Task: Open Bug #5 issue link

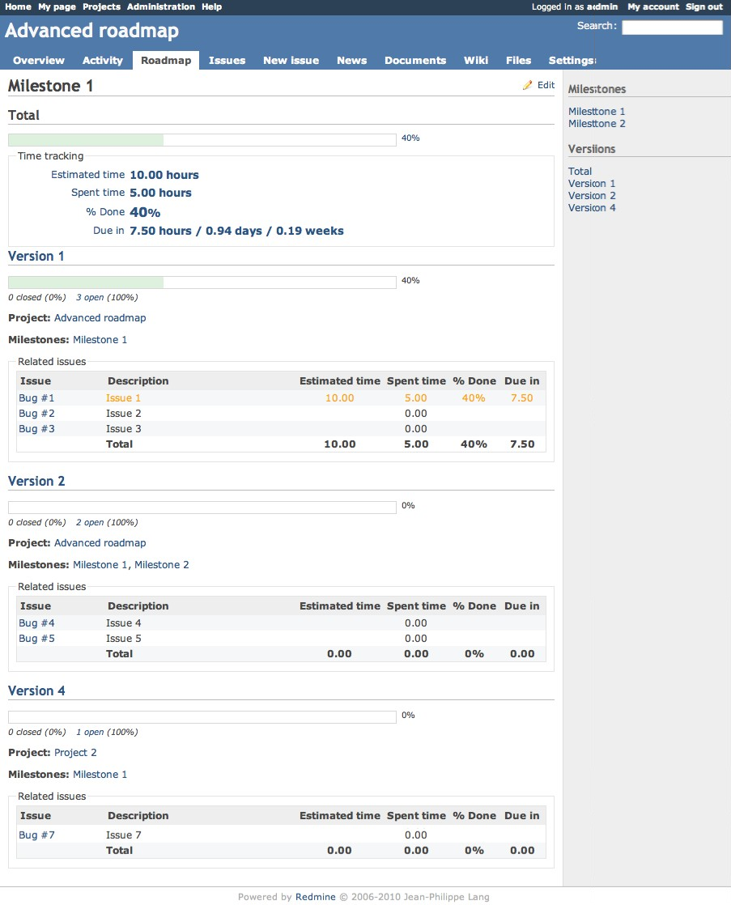Action: pos(36,639)
